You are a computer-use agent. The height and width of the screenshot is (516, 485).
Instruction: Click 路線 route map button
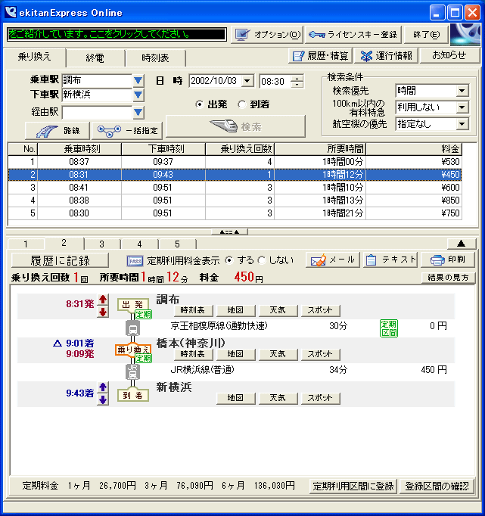tap(58, 131)
